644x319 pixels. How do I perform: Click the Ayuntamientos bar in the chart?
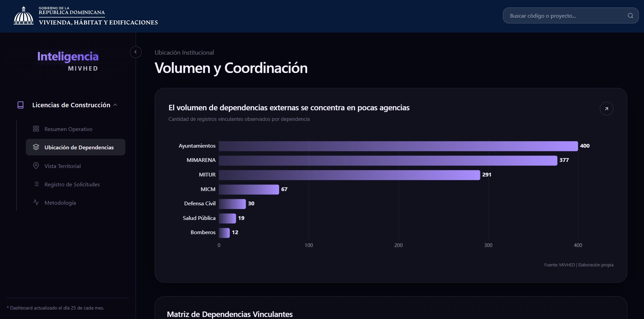pos(398,146)
